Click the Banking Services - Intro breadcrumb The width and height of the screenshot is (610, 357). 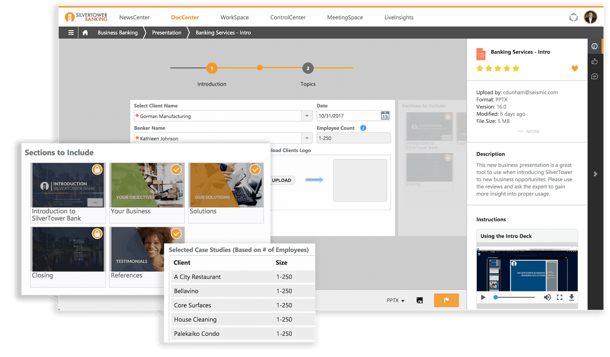click(223, 33)
